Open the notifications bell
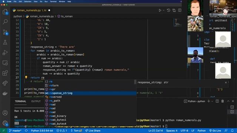The height and width of the screenshot is (133, 237). [232, 130]
